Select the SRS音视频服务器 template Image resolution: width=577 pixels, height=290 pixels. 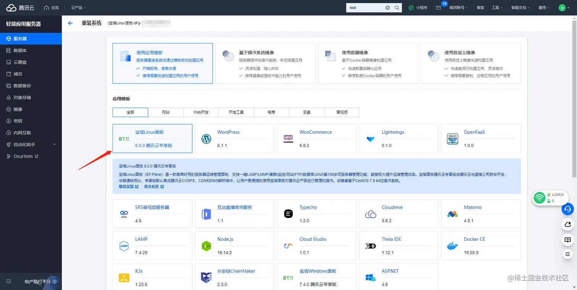pyautogui.click(x=152, y=214)
